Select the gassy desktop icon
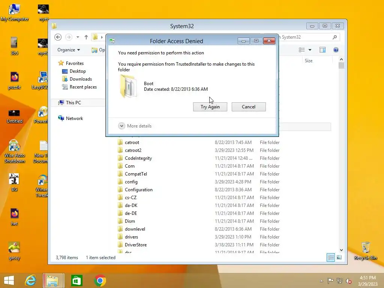384x288 pixels. tap(14, 251)
